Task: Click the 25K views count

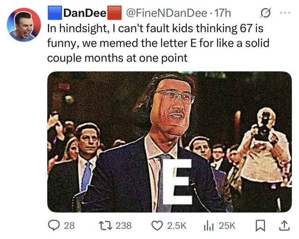Action: click(227, 225)
